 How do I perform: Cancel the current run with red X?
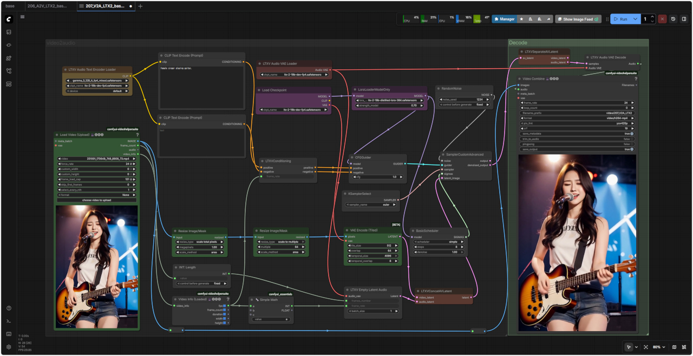point(662,19)
